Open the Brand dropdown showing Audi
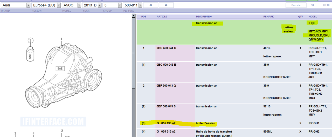 click(x=28, y=5)
